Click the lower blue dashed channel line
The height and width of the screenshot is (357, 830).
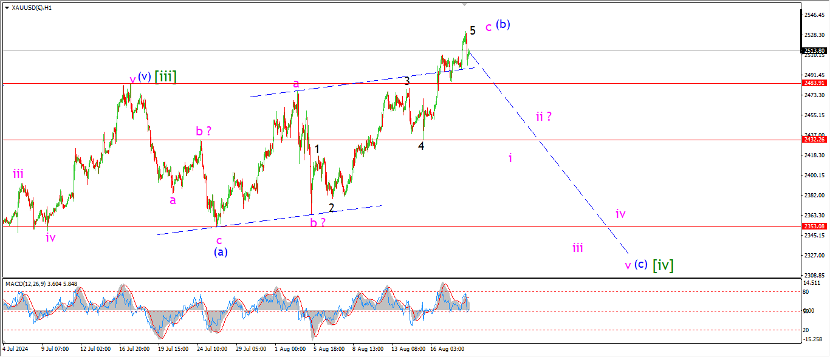click(267, 220)
